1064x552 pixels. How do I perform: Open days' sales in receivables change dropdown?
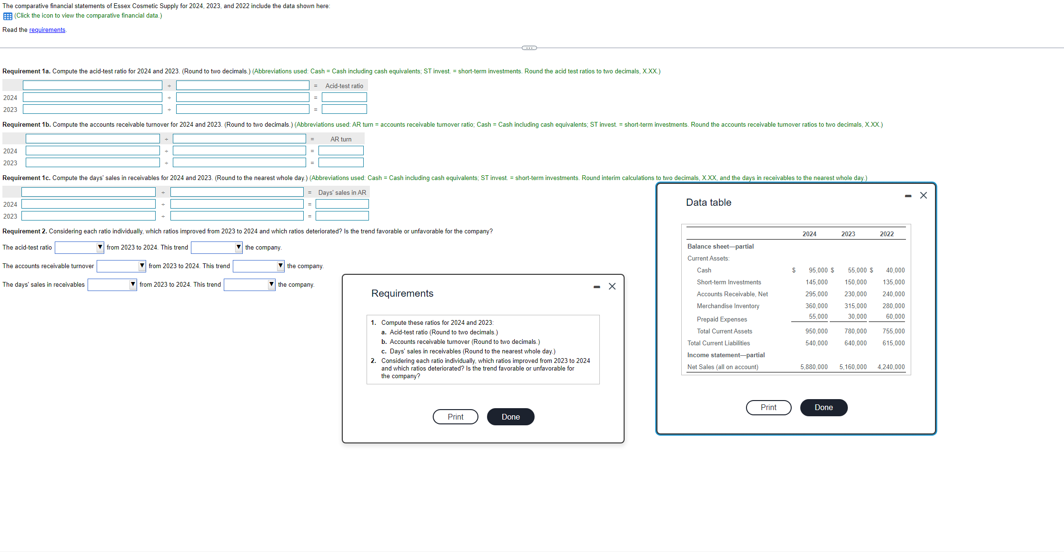click(x=112, y=284)
